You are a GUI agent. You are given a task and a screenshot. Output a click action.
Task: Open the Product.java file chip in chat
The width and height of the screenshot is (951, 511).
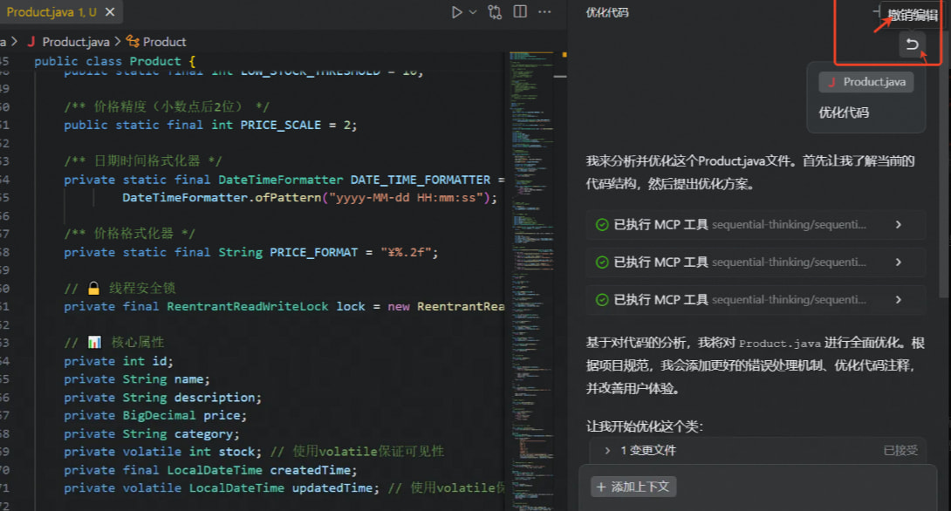tap(866, 82)
